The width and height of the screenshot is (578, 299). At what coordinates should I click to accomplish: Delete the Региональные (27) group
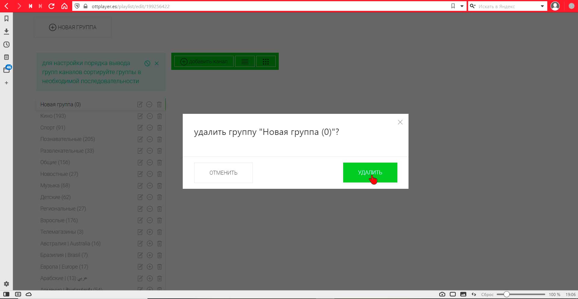pos(160,209)
